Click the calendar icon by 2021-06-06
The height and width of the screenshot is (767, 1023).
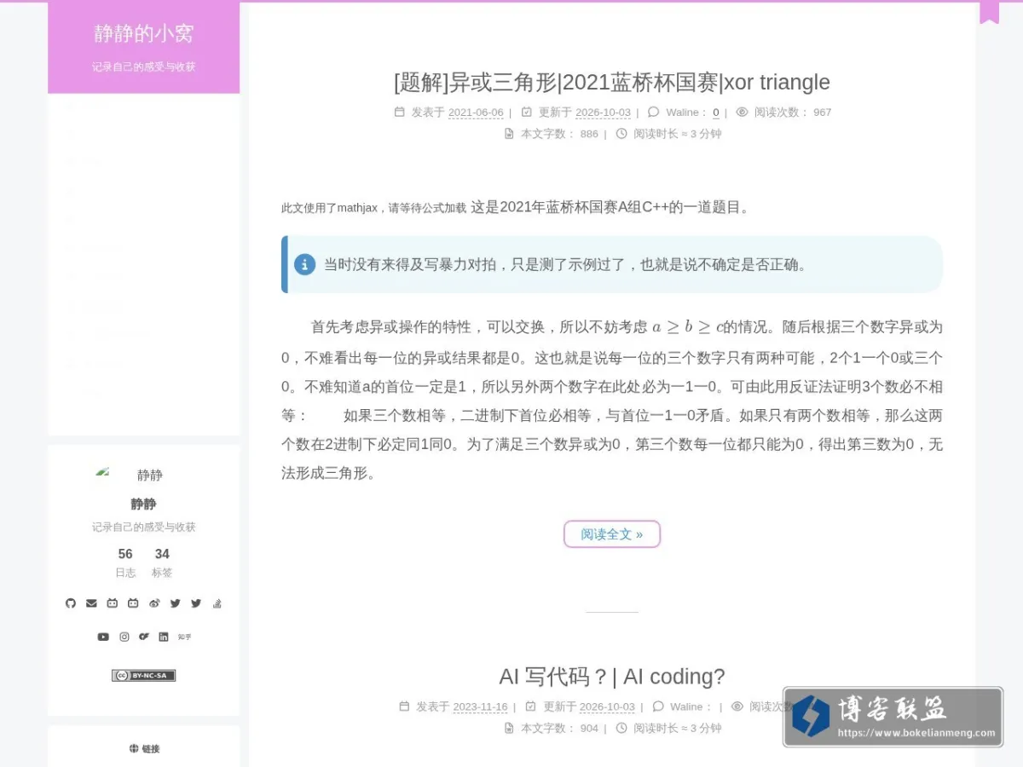399,112
